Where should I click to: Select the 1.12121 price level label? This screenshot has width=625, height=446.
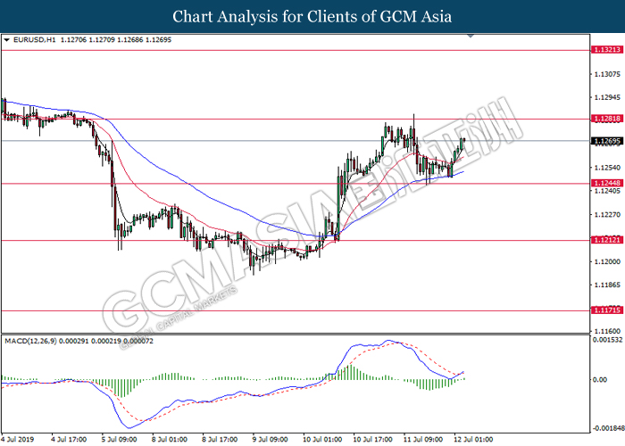pyautogui.click(x=606, y=240)
